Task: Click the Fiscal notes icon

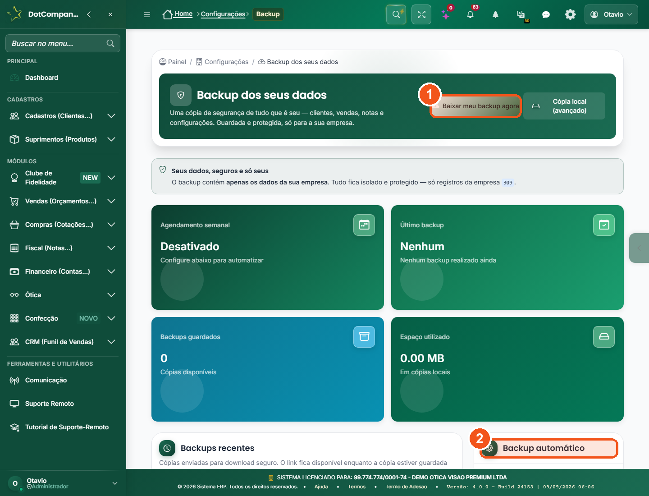Action: (x=14, y=248)
